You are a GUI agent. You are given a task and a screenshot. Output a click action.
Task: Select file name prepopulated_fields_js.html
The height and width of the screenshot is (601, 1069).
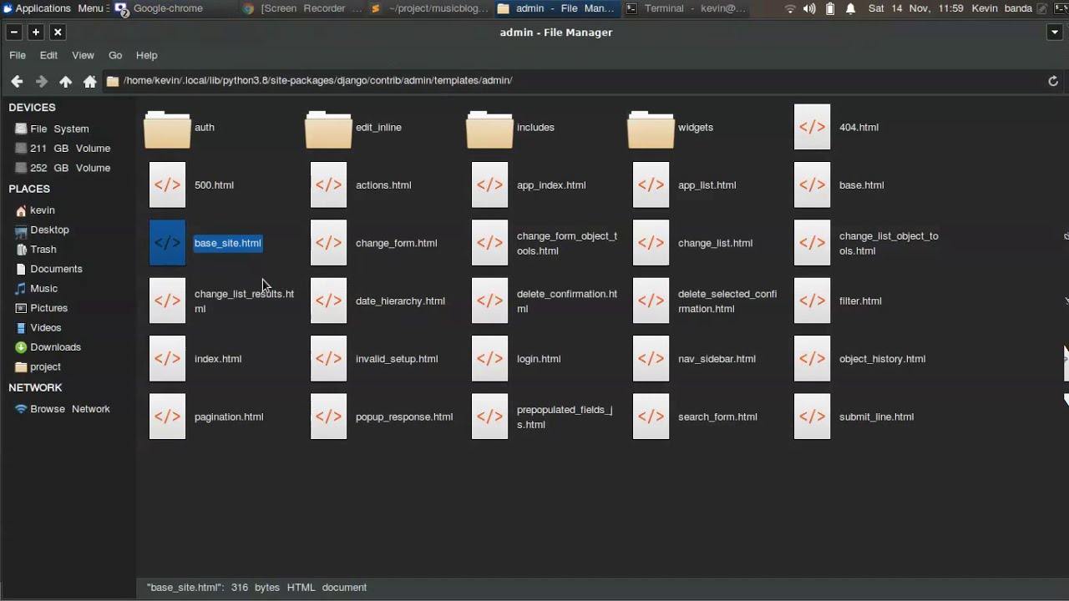point(565,417)
